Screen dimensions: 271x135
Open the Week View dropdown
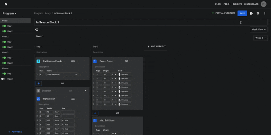(259, 30)
